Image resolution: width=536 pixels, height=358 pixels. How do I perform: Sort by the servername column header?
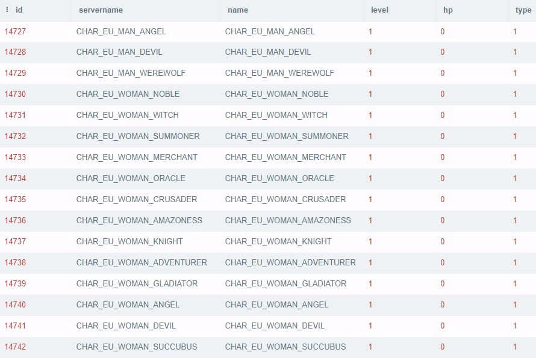click(101, 10)
